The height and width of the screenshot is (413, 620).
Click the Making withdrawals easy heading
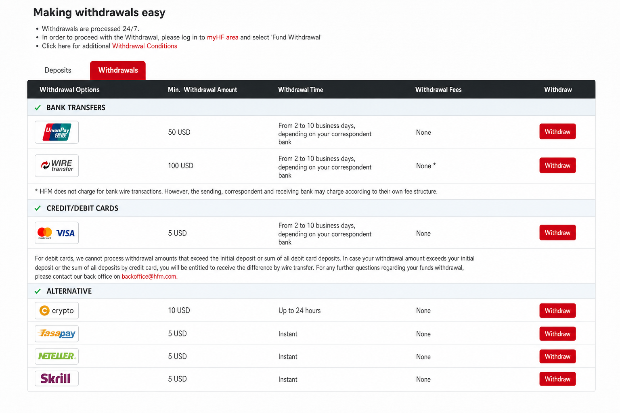click(99, 13)
